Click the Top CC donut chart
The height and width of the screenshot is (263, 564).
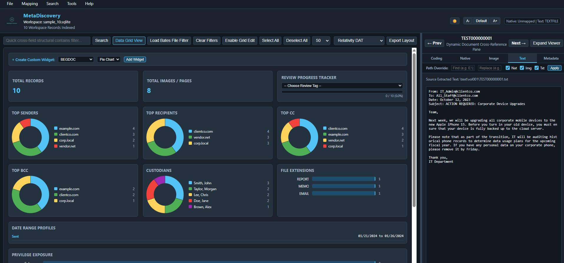pos(300,137)
